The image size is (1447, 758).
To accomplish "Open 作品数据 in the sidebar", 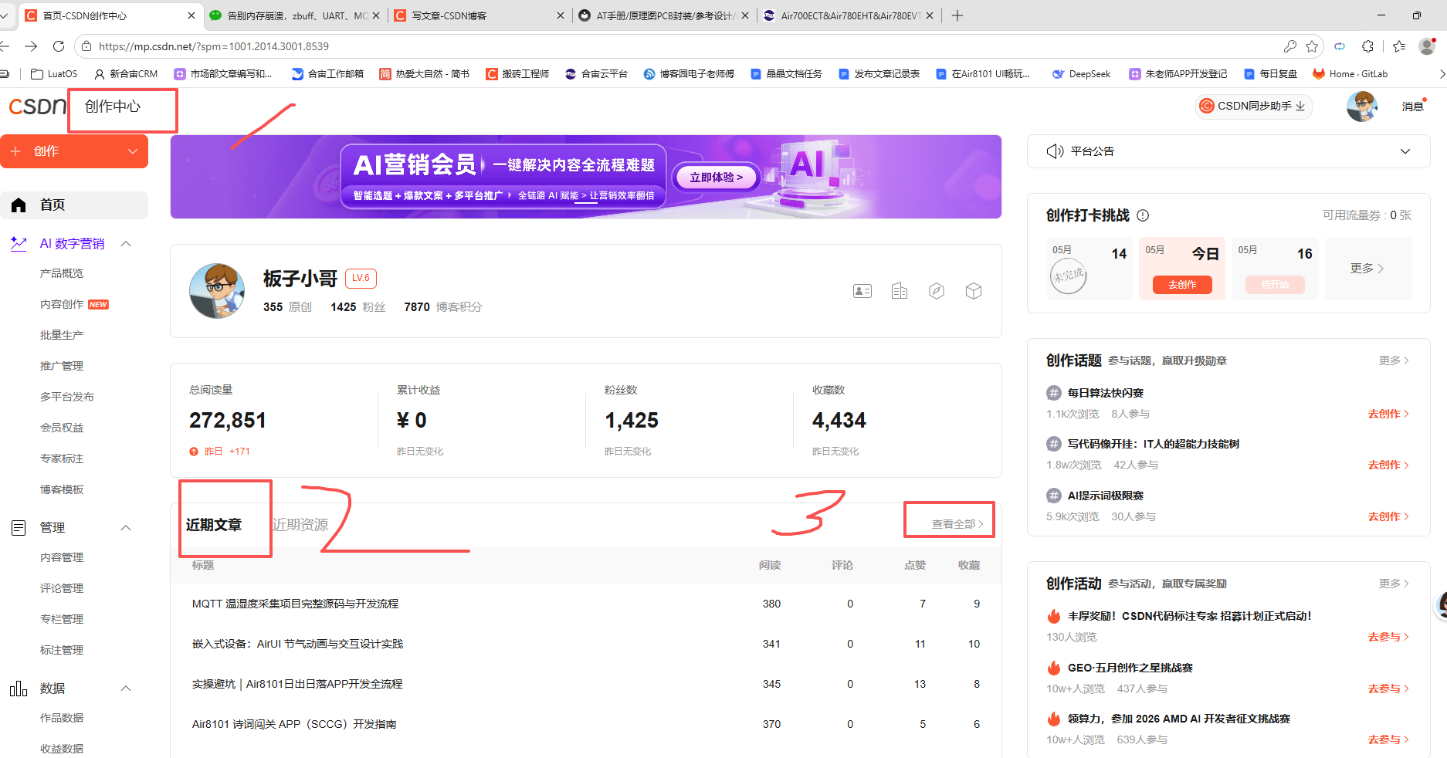I will pos(62,718).
